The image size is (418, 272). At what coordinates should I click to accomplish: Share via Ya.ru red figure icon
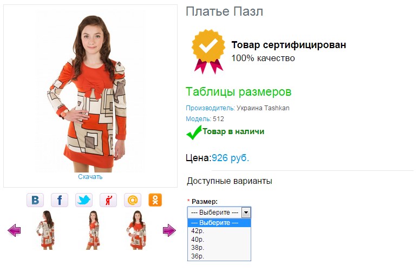[x=108, y=200]
